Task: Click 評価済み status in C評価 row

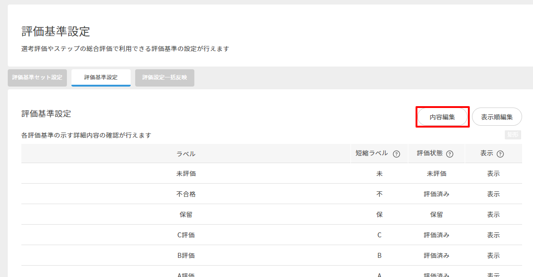Action: 437,235
